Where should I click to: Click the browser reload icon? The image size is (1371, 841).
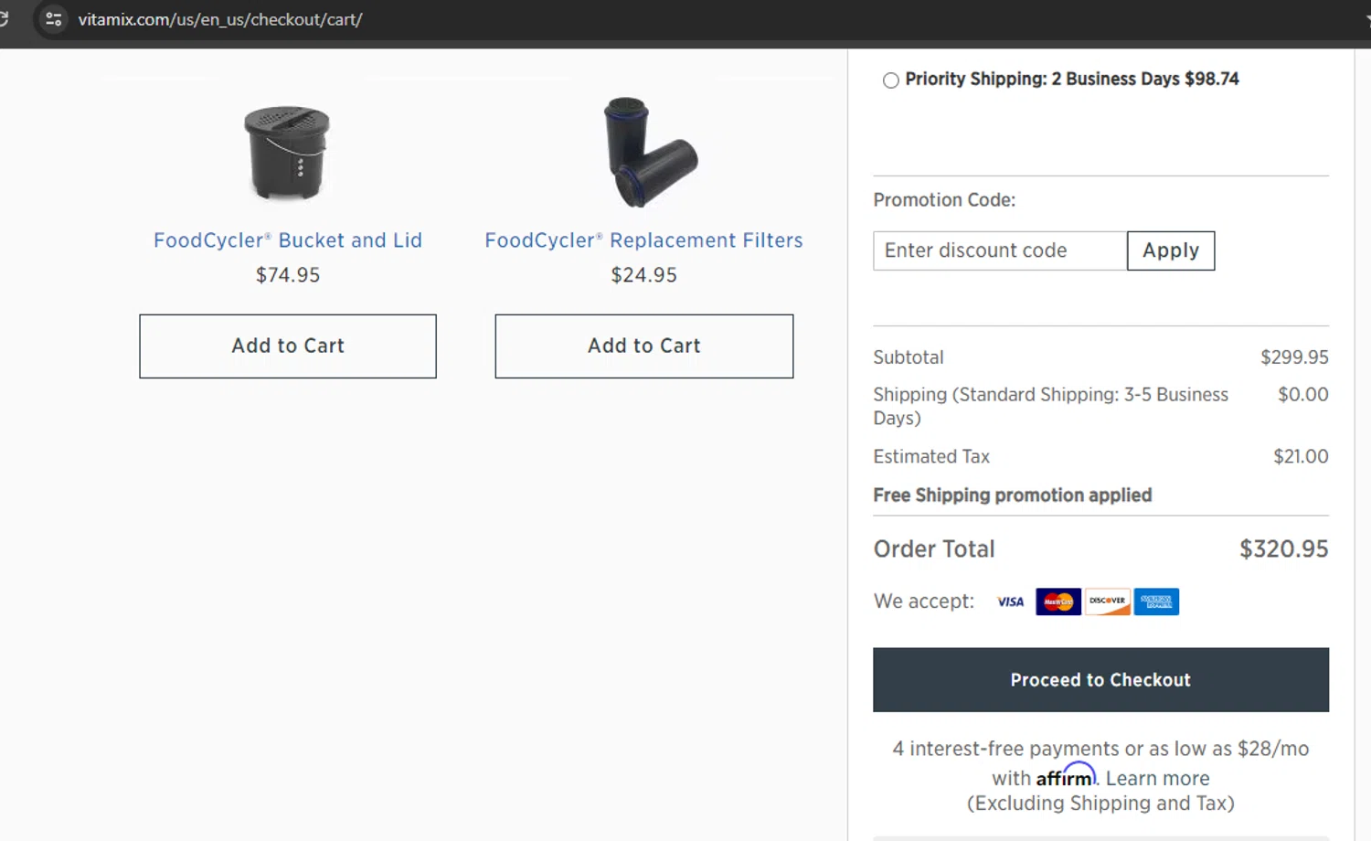[x=4, y=19]
